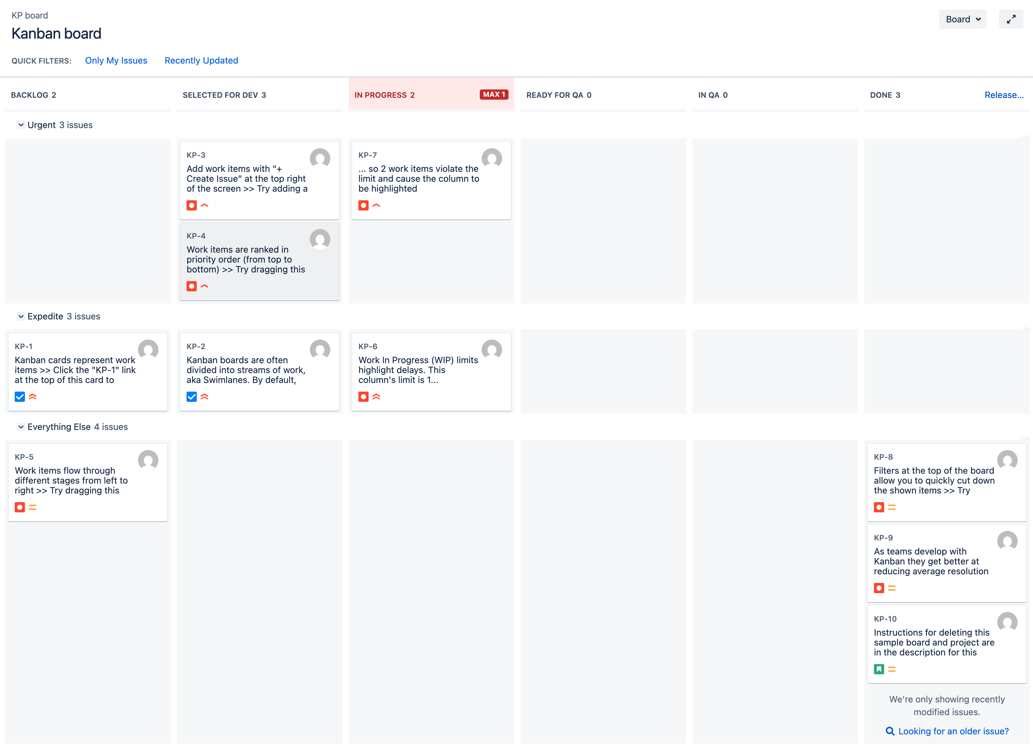Click the assignee avatar on KP-7
Screen dimensions: 1033x750
tap(492, 158)
